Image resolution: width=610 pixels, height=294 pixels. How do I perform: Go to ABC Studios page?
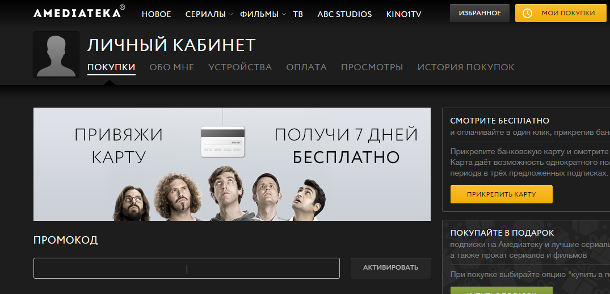344,14
